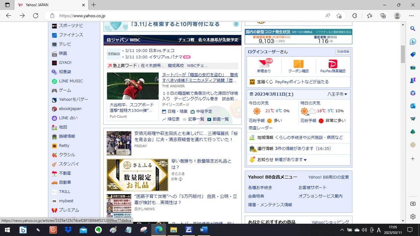
Task: Open Dropbox from taskbar
Action: coord(68,230)
